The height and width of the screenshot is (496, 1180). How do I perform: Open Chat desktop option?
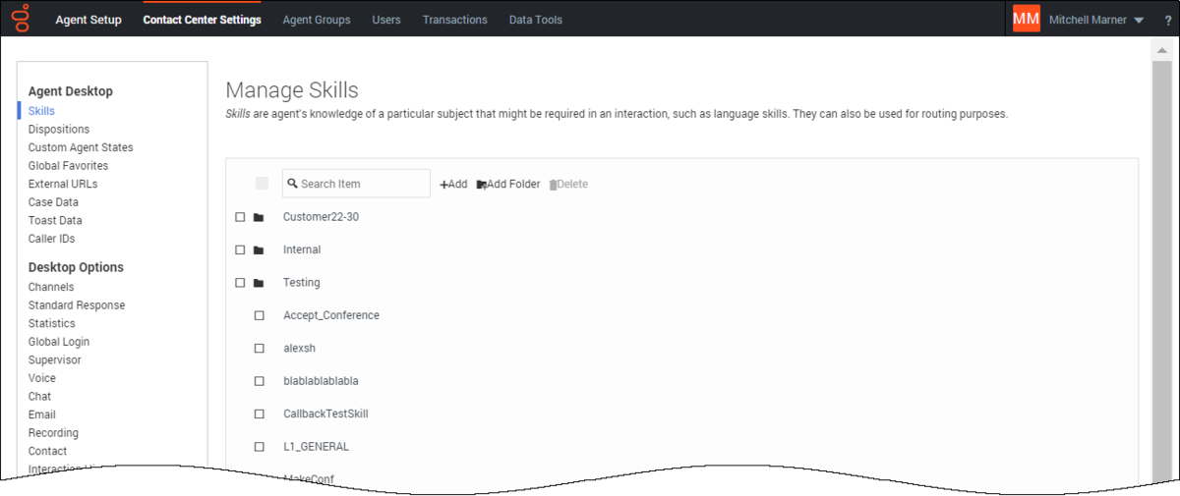(x=39, y=396)
